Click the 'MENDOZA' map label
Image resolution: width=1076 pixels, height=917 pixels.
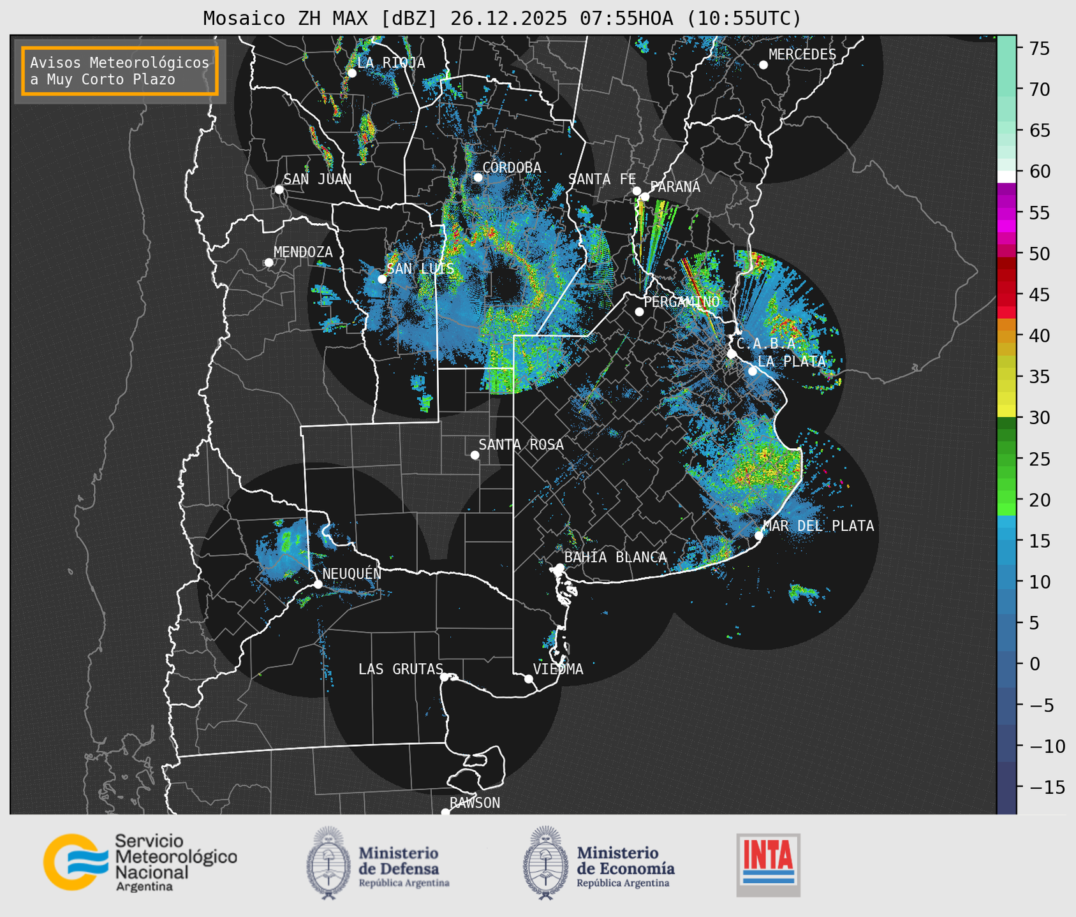coord(303,253)
